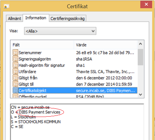Select the Hash-algoritm för signatur row
This screenshot has width=155, height=140.
point(75,65)
